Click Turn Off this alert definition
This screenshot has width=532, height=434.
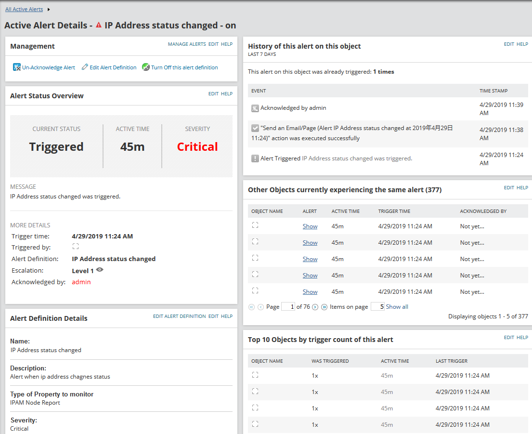(x=184, y=67)
